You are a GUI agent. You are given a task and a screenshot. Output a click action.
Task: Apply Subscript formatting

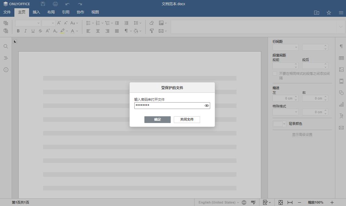coord(55,31)
